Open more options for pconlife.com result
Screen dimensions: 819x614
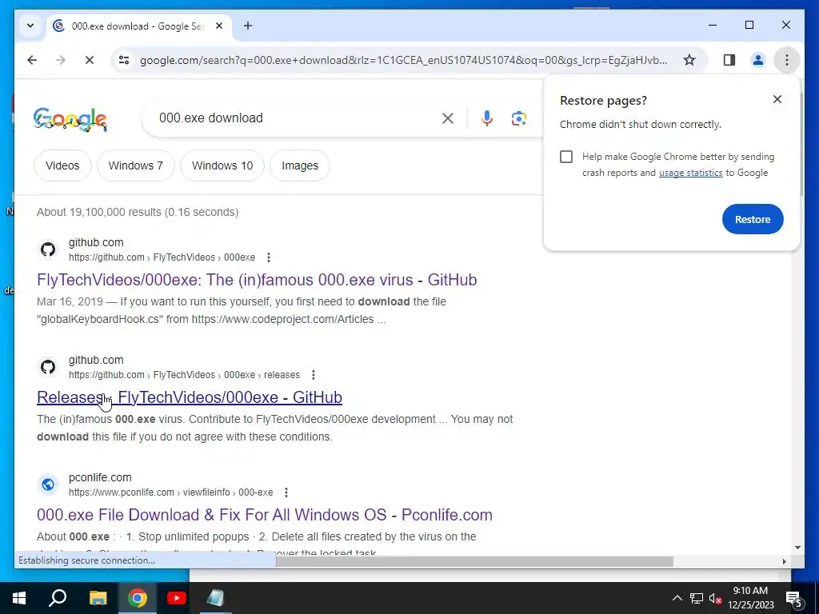pos(286,492)
